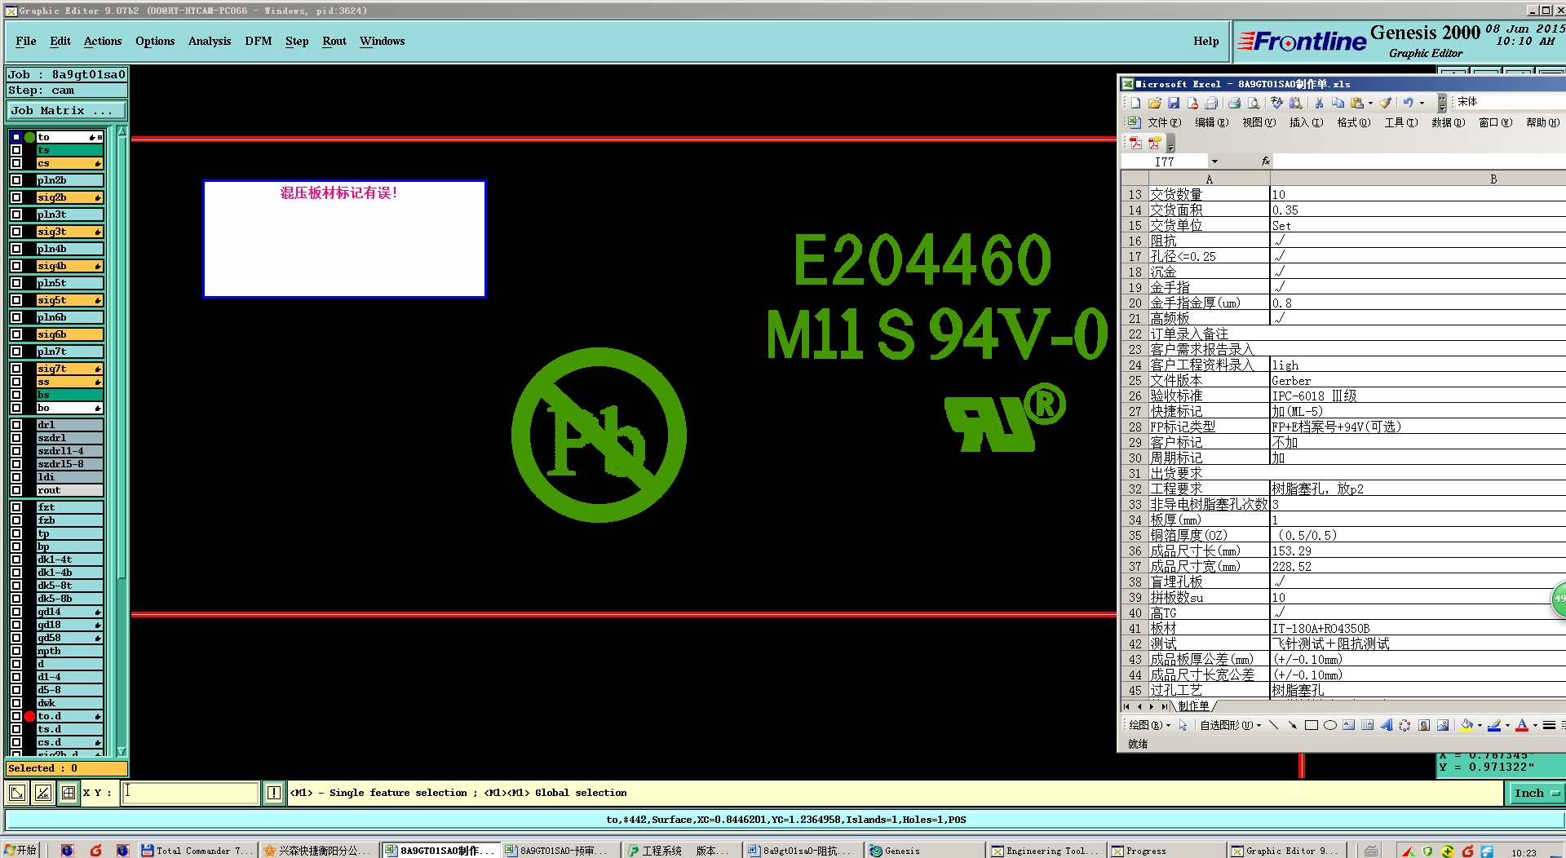This screenshot has height=858, width=1566.
Task: Click the 开始 Start button
Action: (20, 850)
